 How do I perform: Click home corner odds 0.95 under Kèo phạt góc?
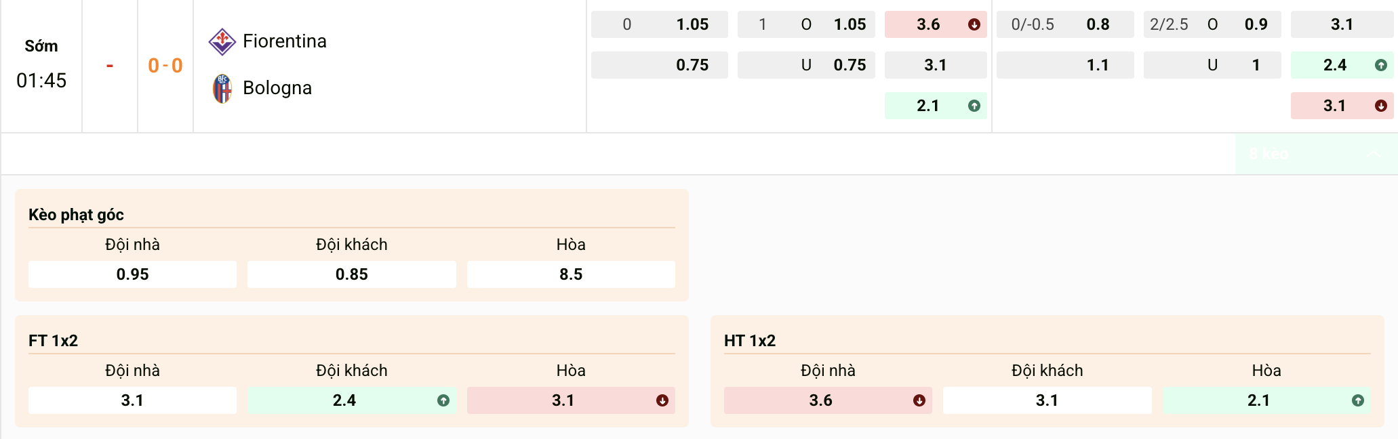pos(132,274)
